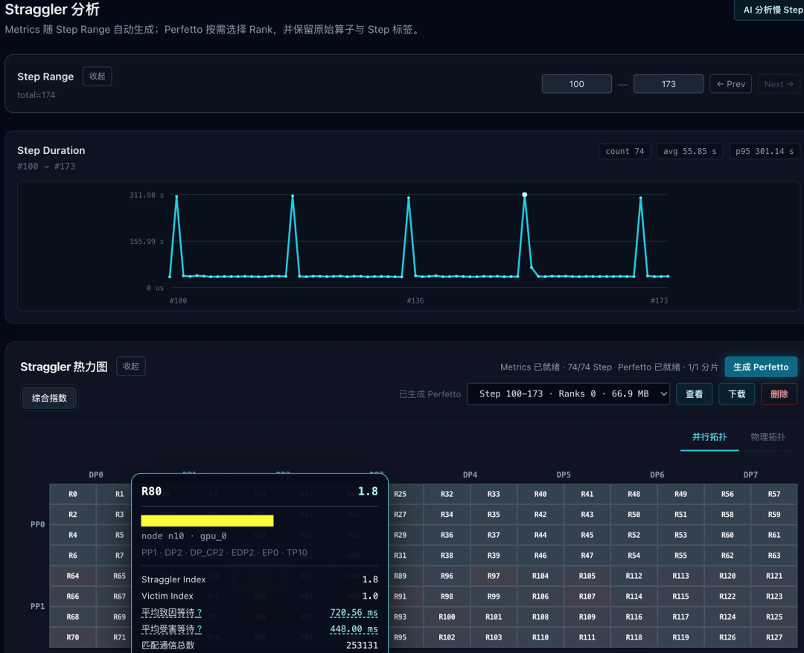Viewport: 804px width, 653px height.
Task: Select heatmap cell R0
Action: [x=73, y=494]
